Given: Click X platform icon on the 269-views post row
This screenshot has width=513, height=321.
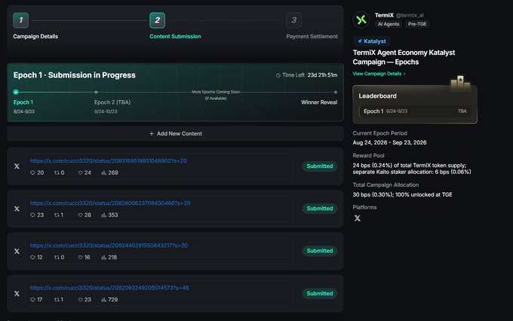Looking at the screenshot, I should click(17, 167).
